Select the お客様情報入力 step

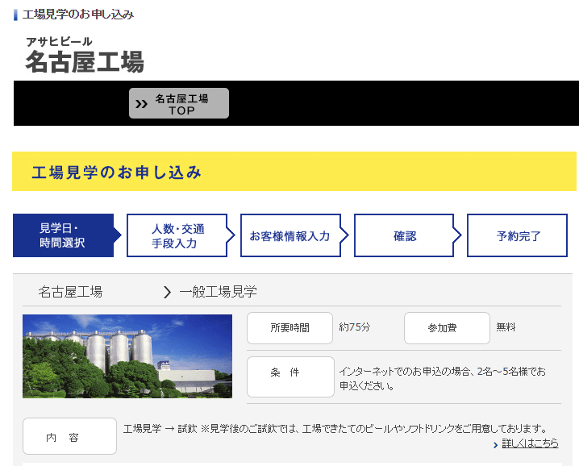pos(294,235)
